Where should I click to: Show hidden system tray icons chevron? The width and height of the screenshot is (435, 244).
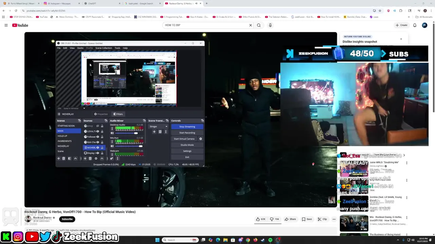pyautogui.click(x=399, y=240)
